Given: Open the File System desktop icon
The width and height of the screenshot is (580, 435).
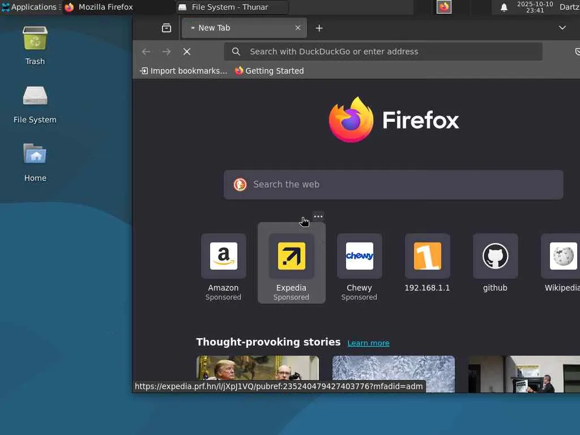Looking at the screenshot, I should tap(35, 104).
